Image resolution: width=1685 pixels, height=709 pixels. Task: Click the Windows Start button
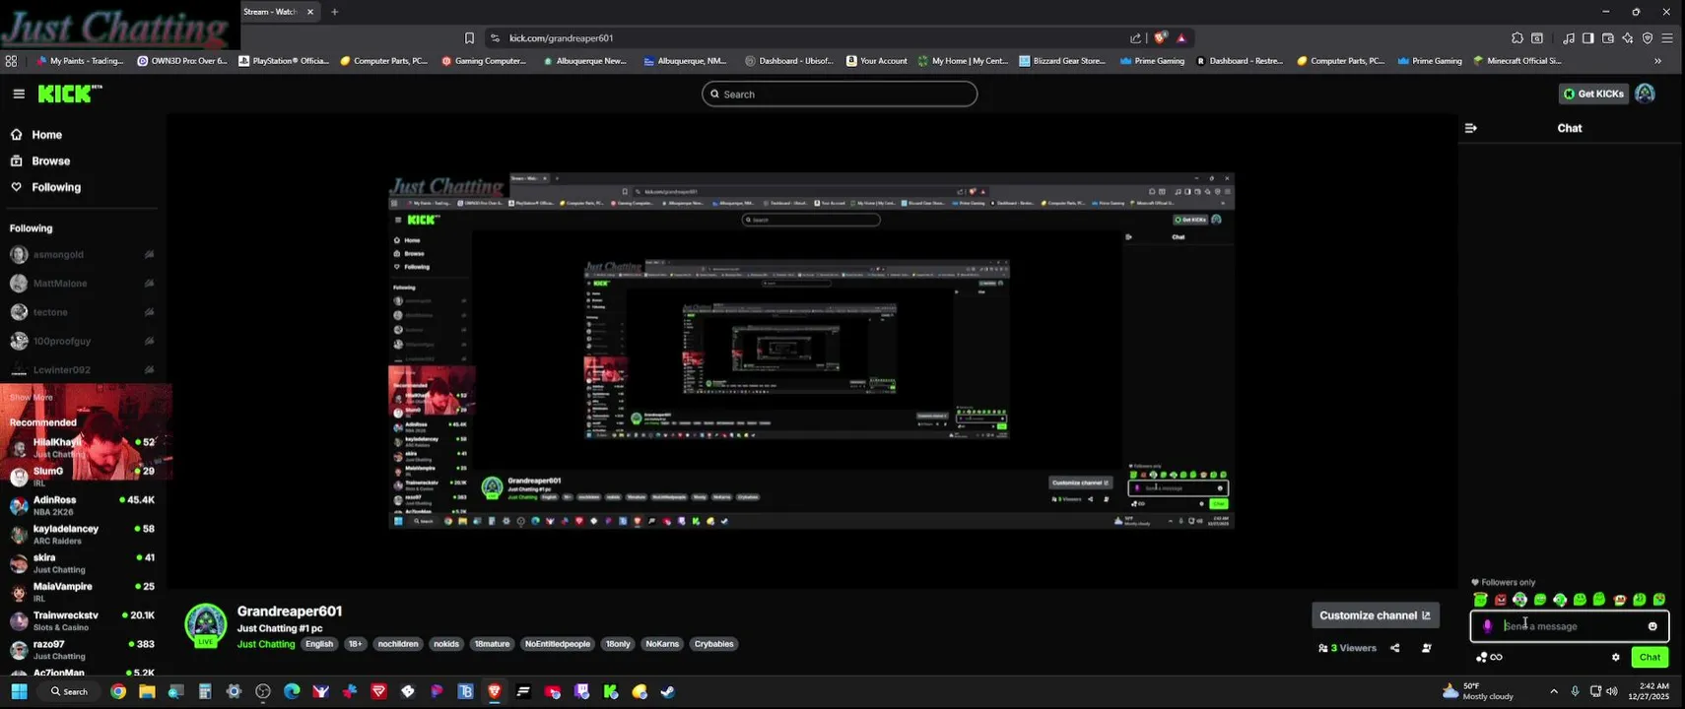click(x=19, y=691)
